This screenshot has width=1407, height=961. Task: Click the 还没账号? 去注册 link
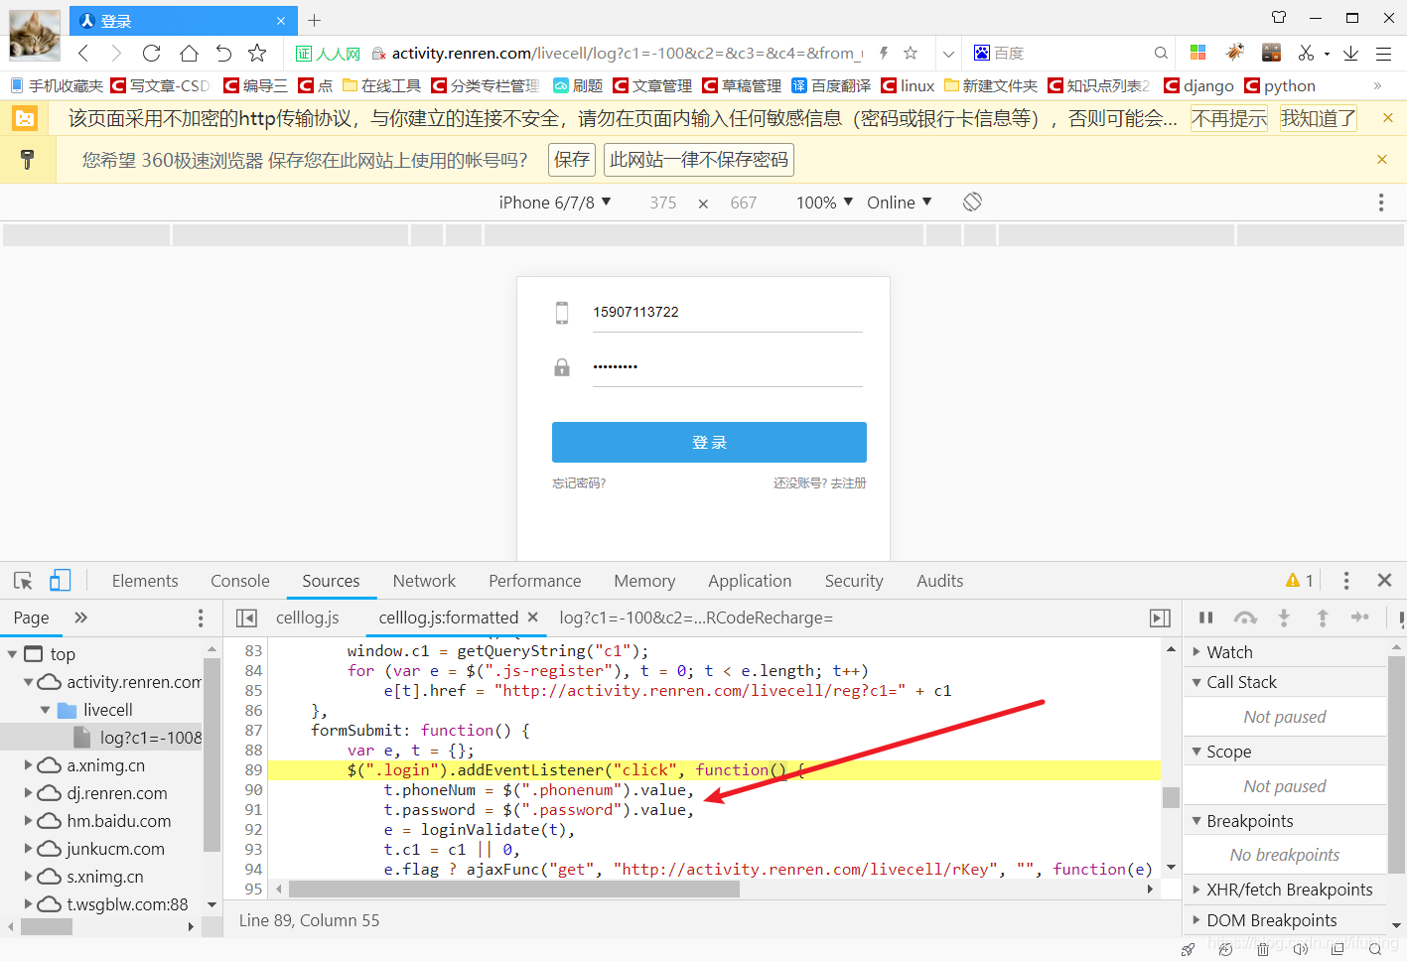[x=820, y=483]
